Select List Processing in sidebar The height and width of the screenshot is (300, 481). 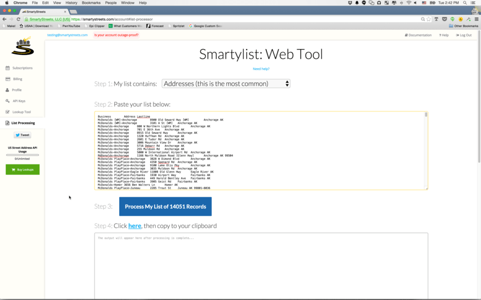coord(20,123)
